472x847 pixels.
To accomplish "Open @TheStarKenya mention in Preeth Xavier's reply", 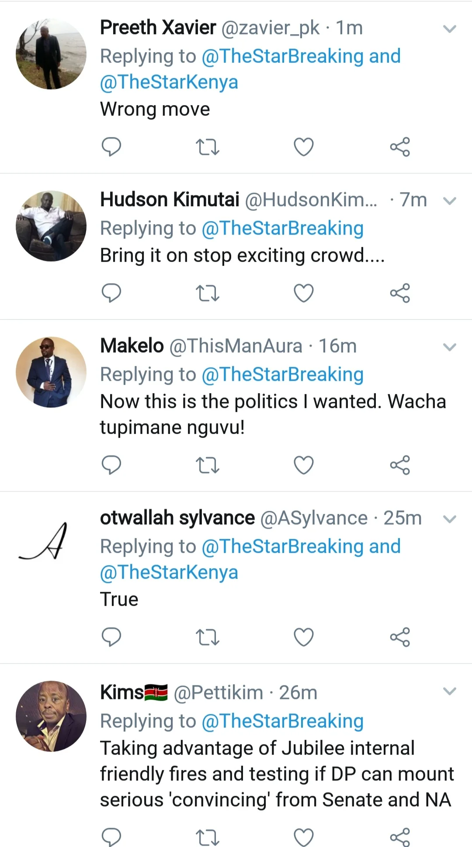I will click(169, 82).
